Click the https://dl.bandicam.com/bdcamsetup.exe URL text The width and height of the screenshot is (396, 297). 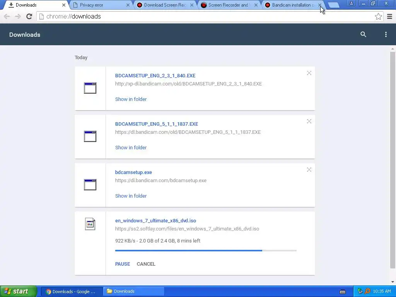[160, 180]
